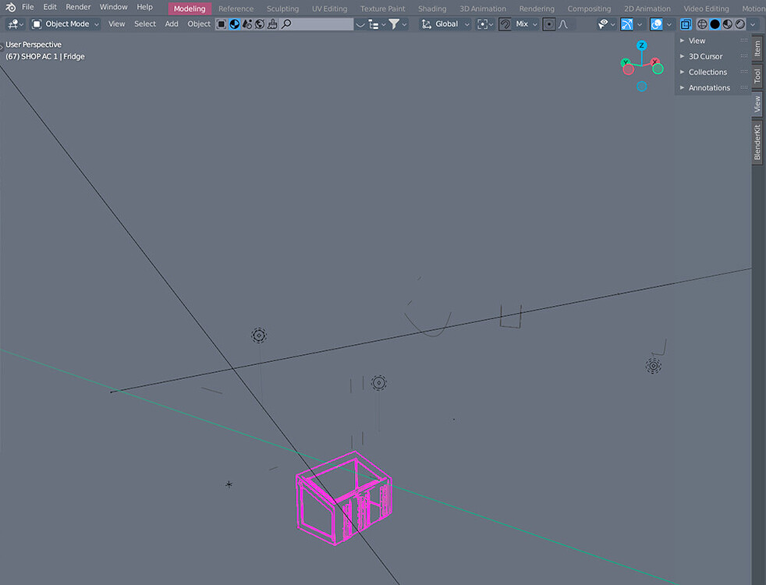Click the paint brush icon in the header
Screen dimensions: 766x585
[272, 24]
